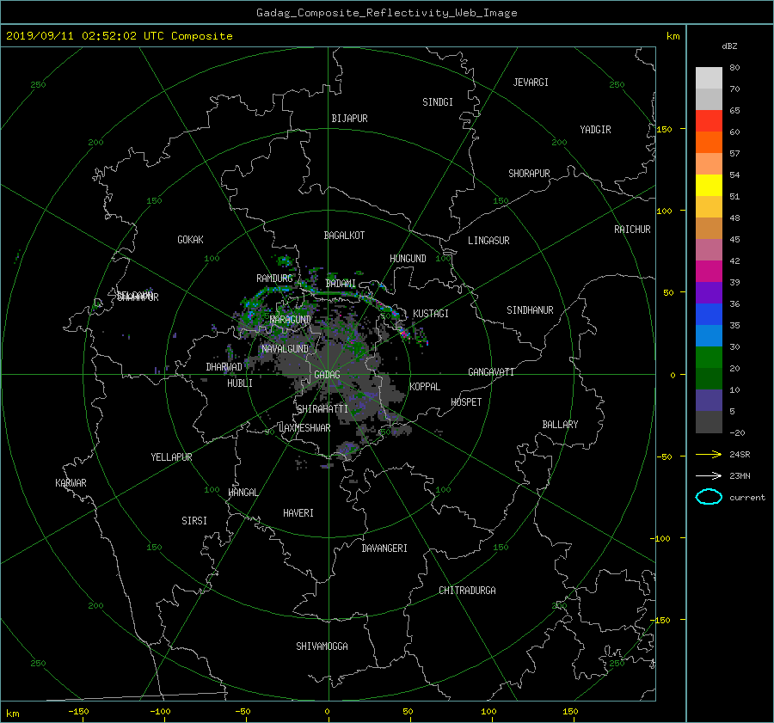Click the BIJAPUR city label
The width and height of the screenshot is (774, 723).
[349, 119]
